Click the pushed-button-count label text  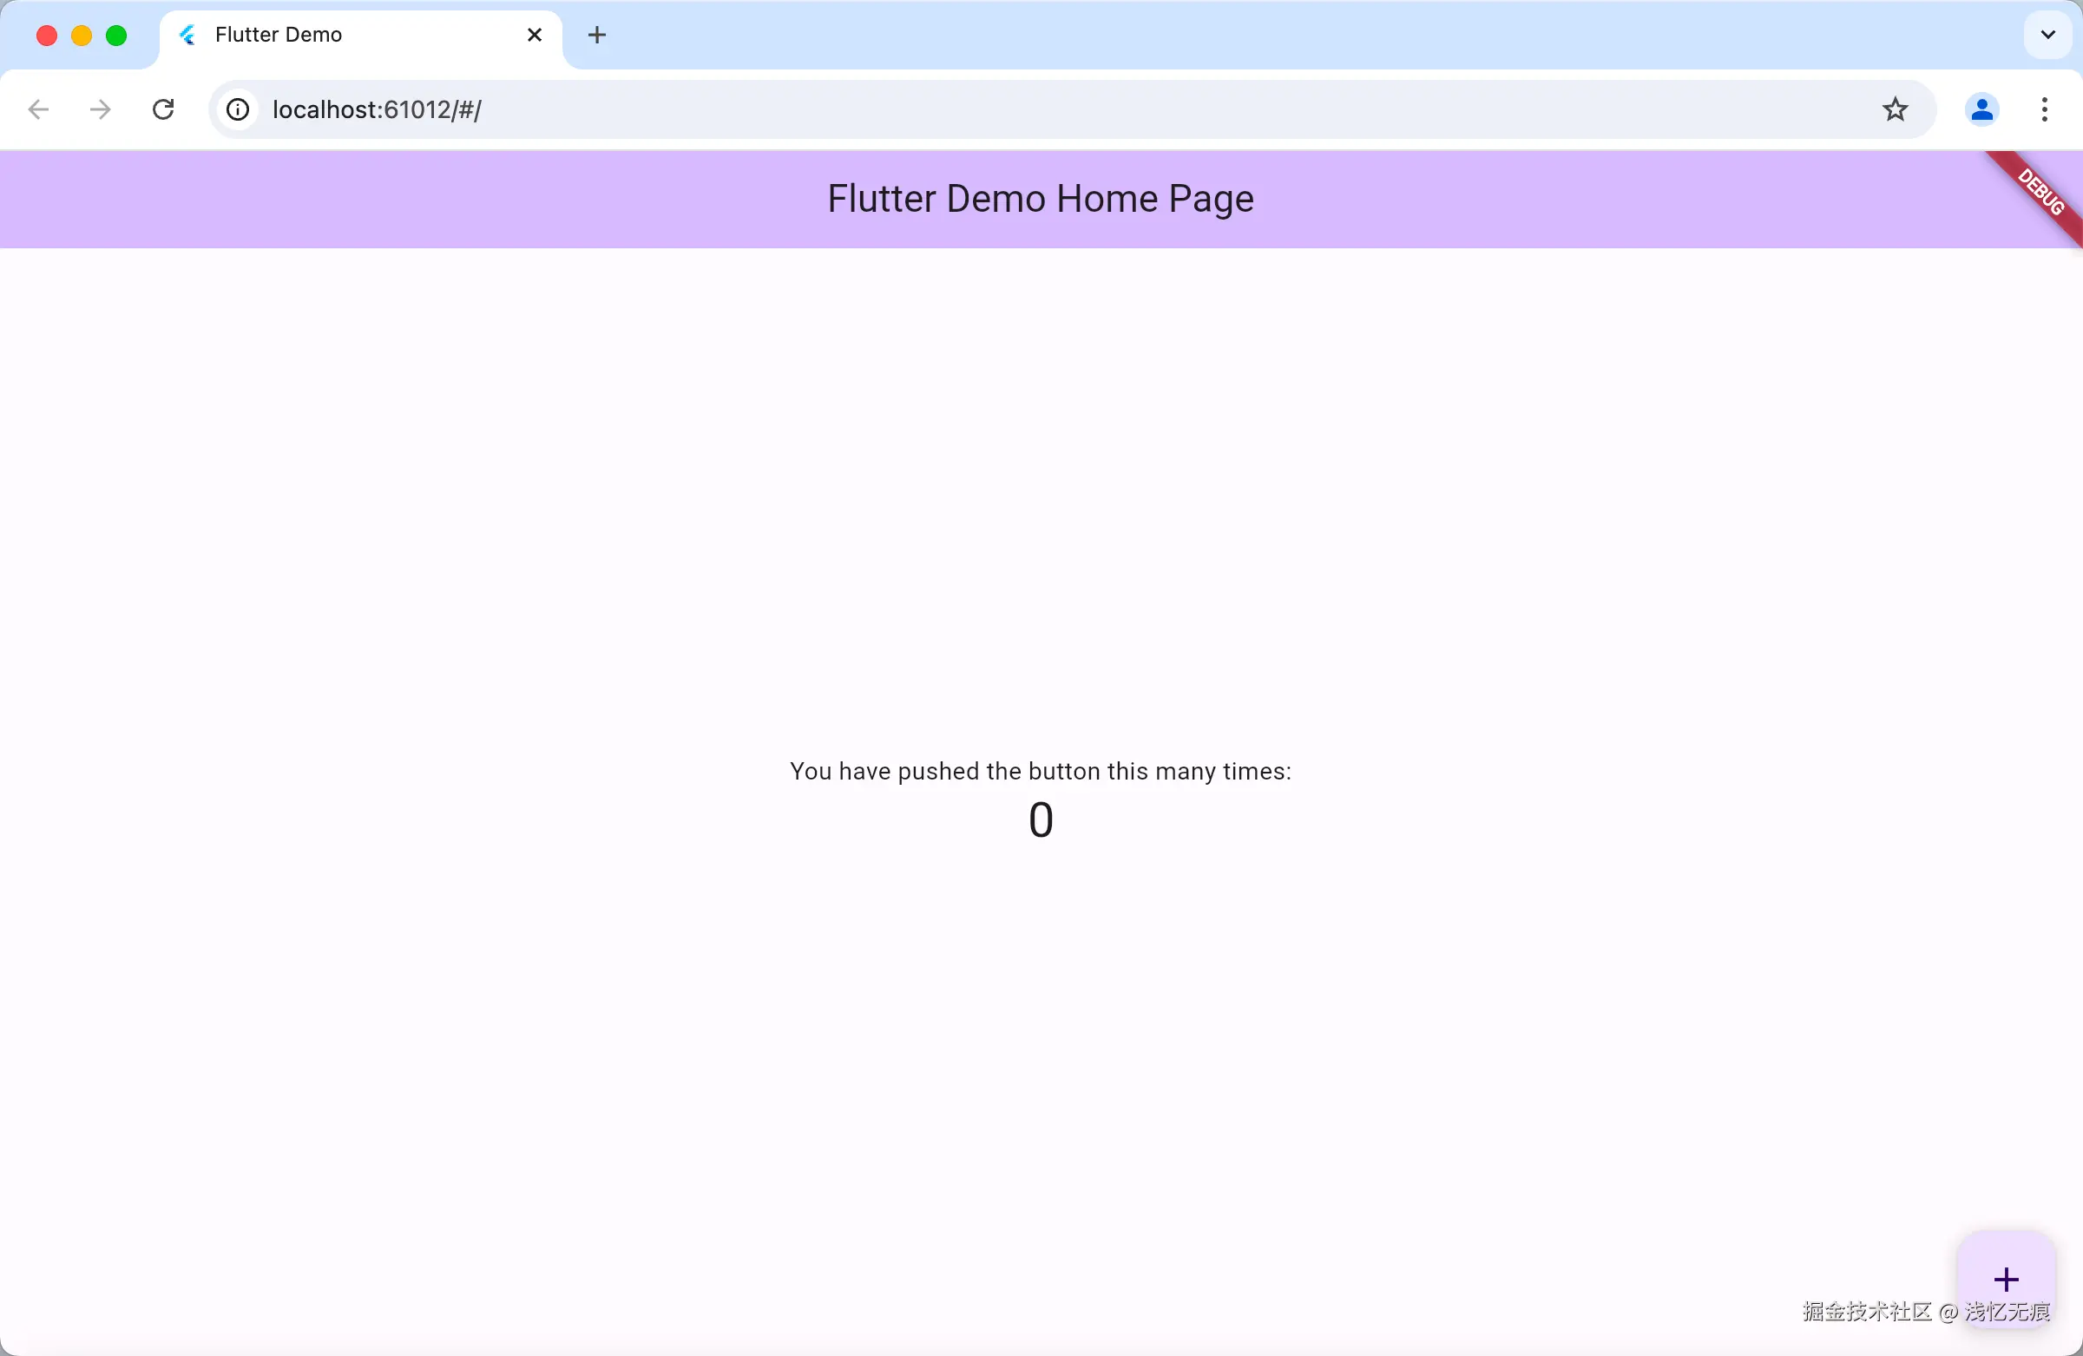[1041, 771]
